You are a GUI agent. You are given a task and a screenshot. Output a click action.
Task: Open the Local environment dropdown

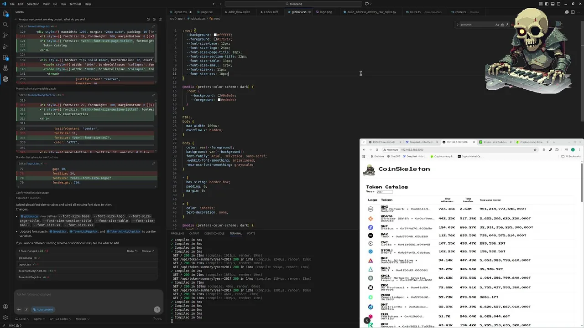[22, 319]
